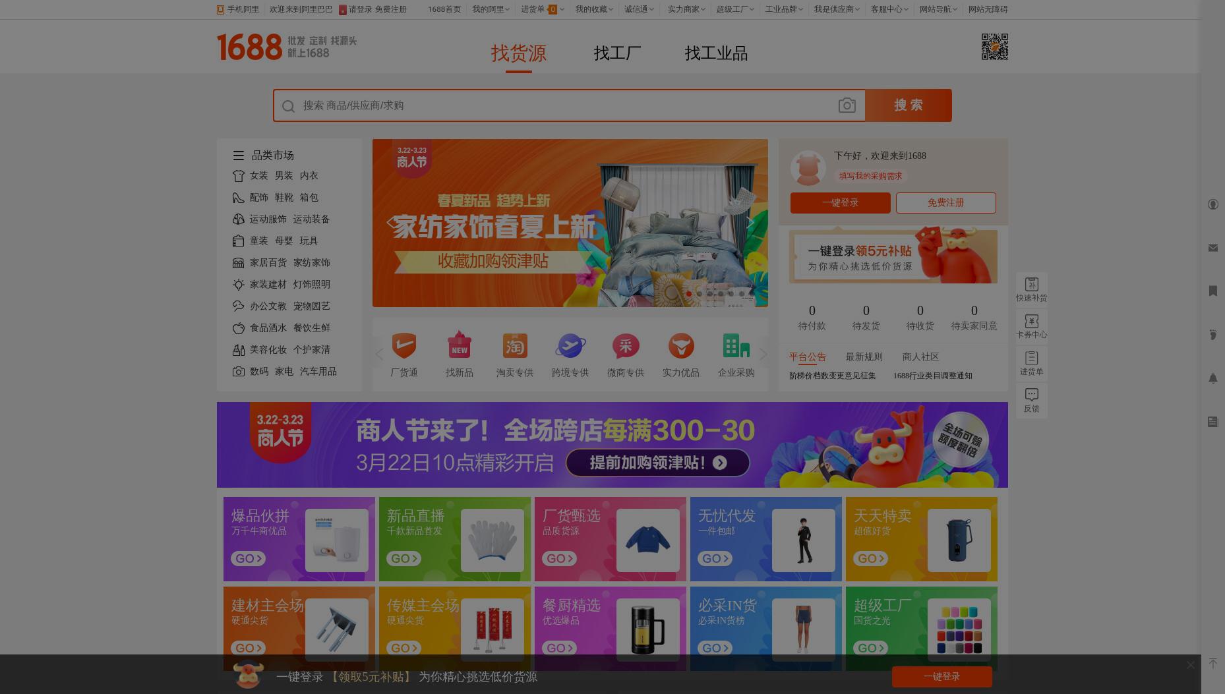Open the 网站无障碍 link
The width and height of the screenshot is (1225, 694).
point(988,9)
